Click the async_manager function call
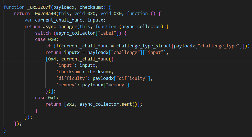 pyautogui.click(x=60, y=27)
